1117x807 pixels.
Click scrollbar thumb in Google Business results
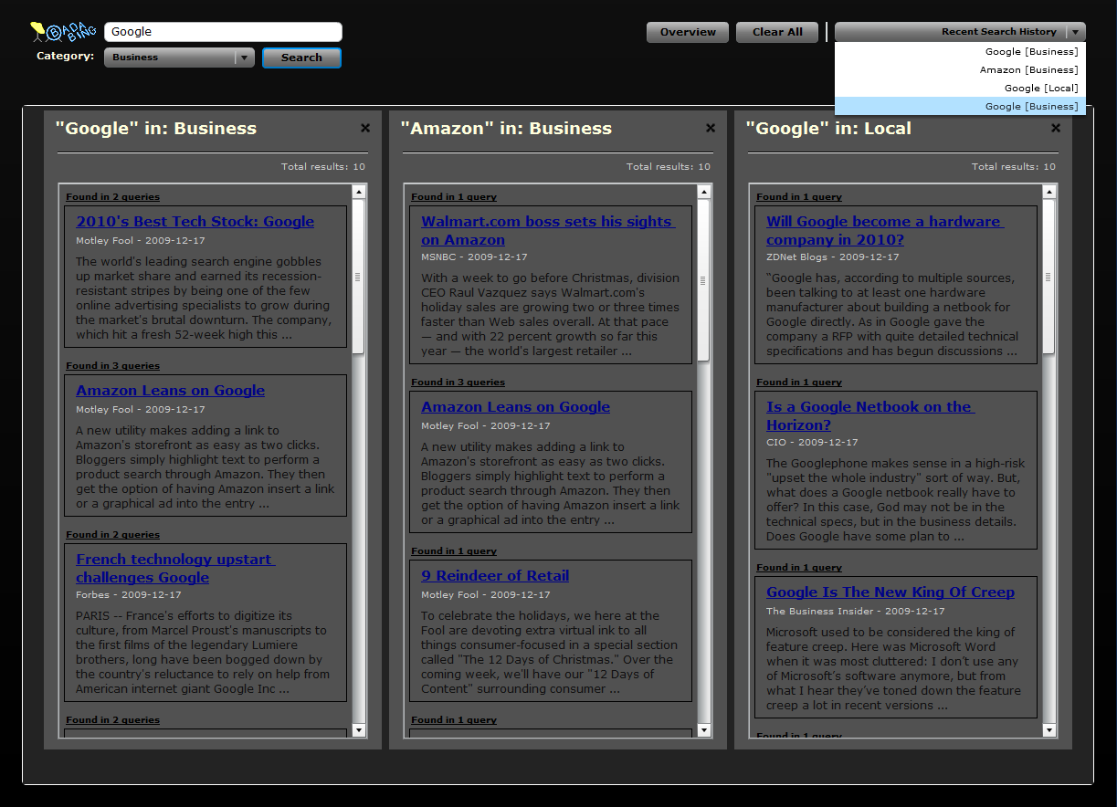pos(358,277)
